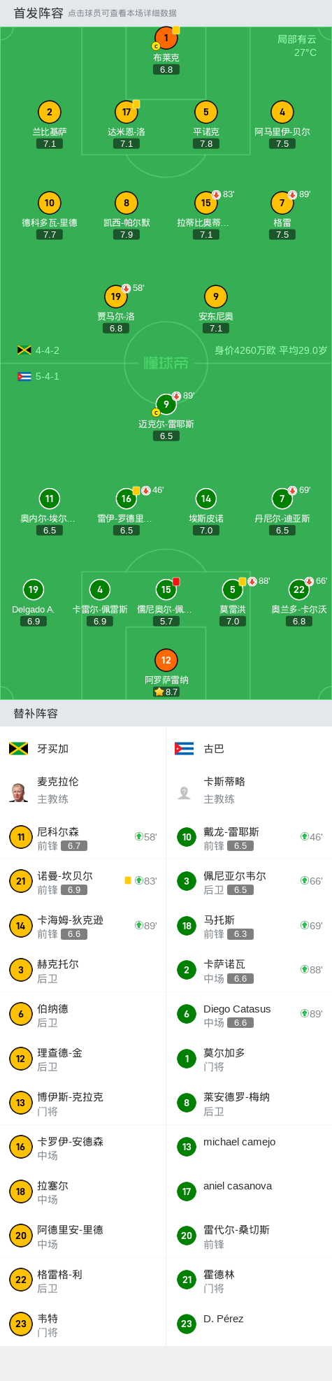Select Cuba captain 迈克尔-雷耶斯 number 9 icon
Screen dimensions: 332x1381
point(166,404)
